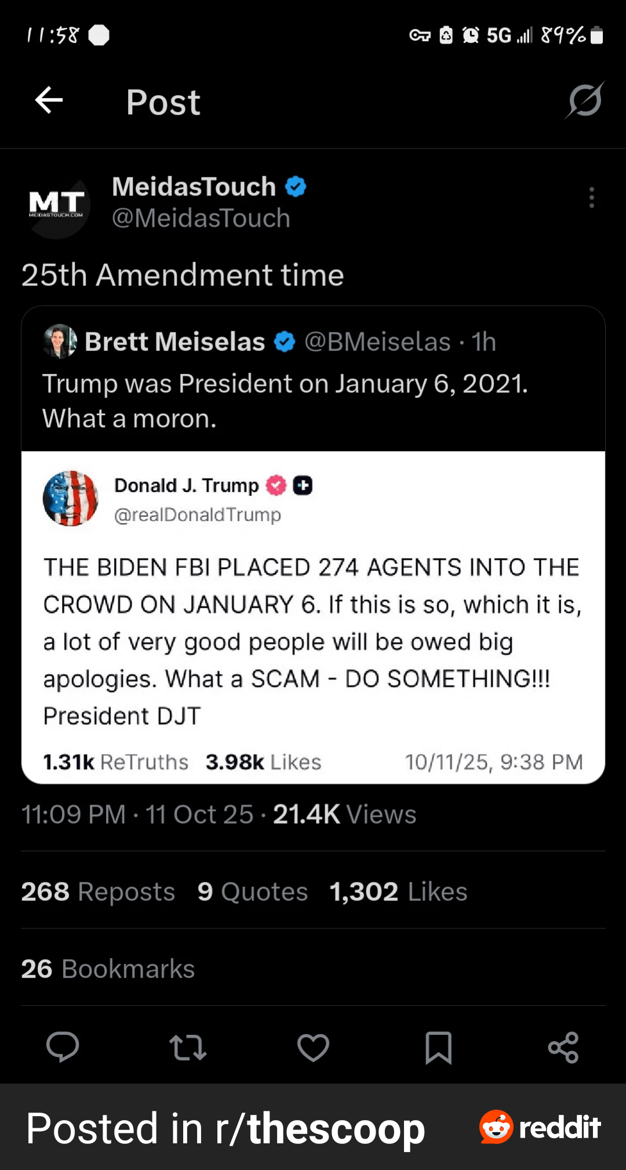Viewport: 626px width, 1170px height.
Task: Tap the repost arrows icon
Action: (188, 1047)
